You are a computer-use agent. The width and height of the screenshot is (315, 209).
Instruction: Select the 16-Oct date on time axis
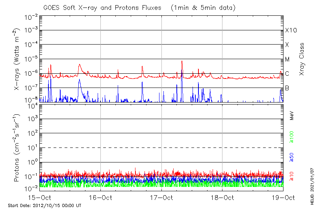coord(100,197)
